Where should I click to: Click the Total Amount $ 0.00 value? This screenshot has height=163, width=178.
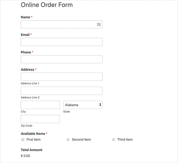25,156
